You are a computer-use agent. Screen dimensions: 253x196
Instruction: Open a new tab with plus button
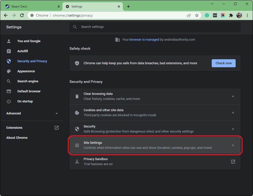(x=128, y=7)
